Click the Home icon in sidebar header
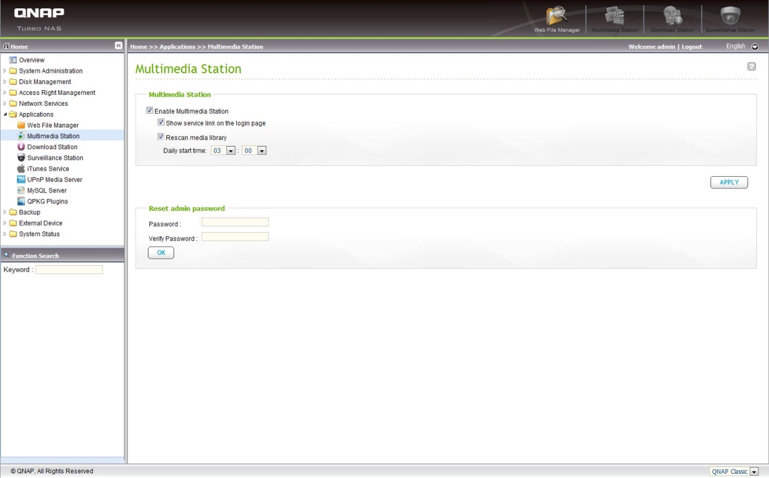Image resolution: width=769 pixels, height=478 pixels. [6, 46]
